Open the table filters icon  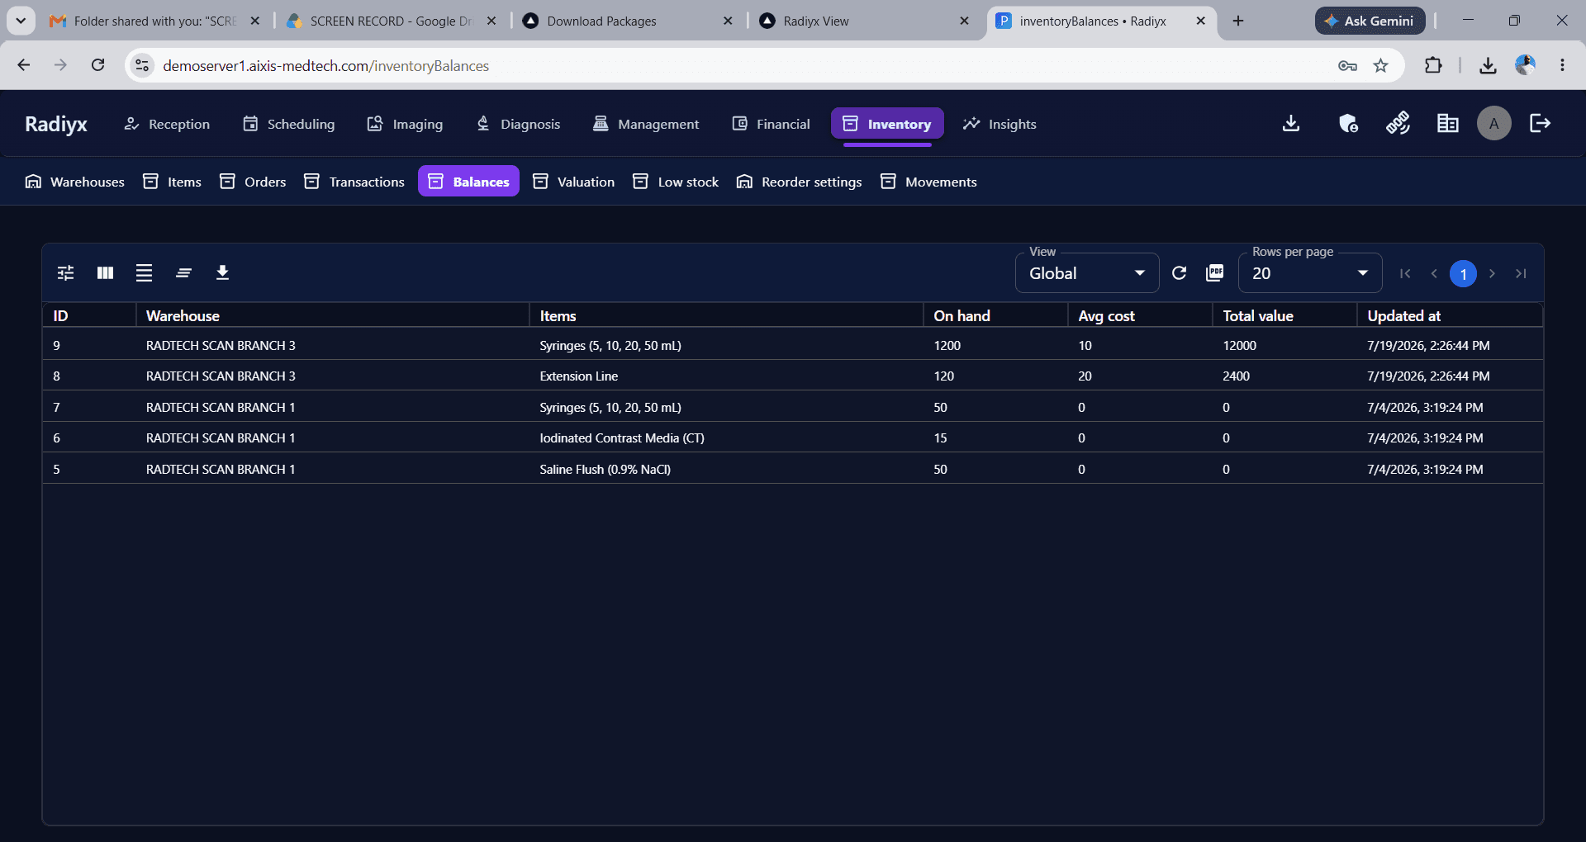[x=66, y=272]
